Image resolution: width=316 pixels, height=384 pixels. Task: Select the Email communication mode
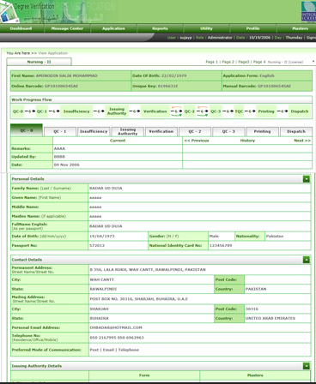[108, 350]
